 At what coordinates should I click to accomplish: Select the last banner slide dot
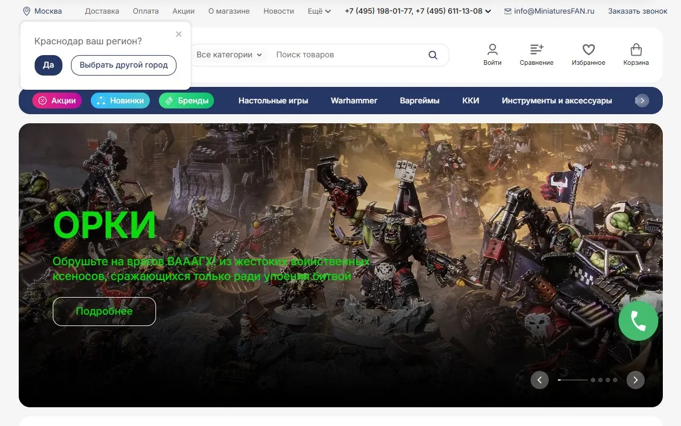(615, 380)
